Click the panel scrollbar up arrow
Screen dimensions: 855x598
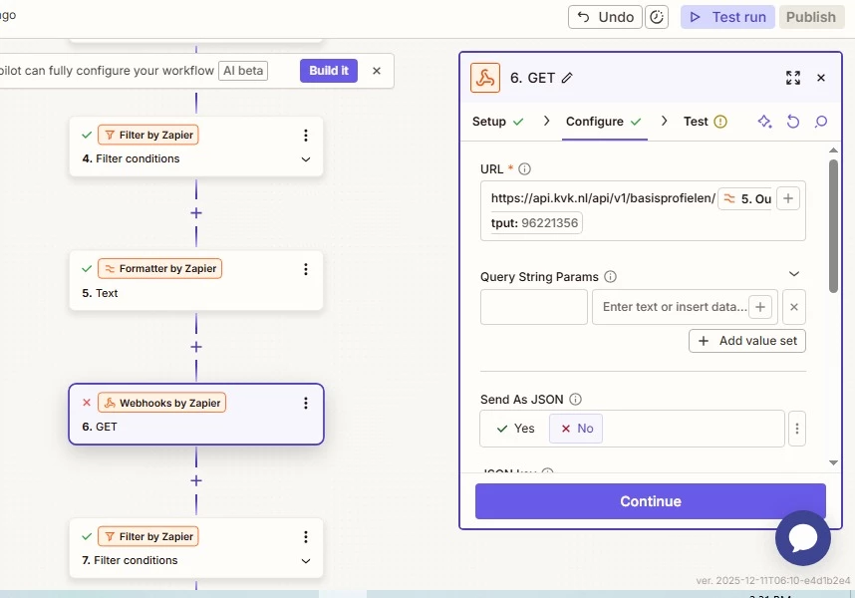[833, 149]
